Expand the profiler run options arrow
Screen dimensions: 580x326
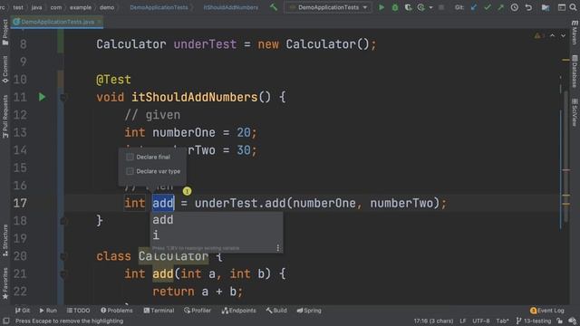click(430, 7)
